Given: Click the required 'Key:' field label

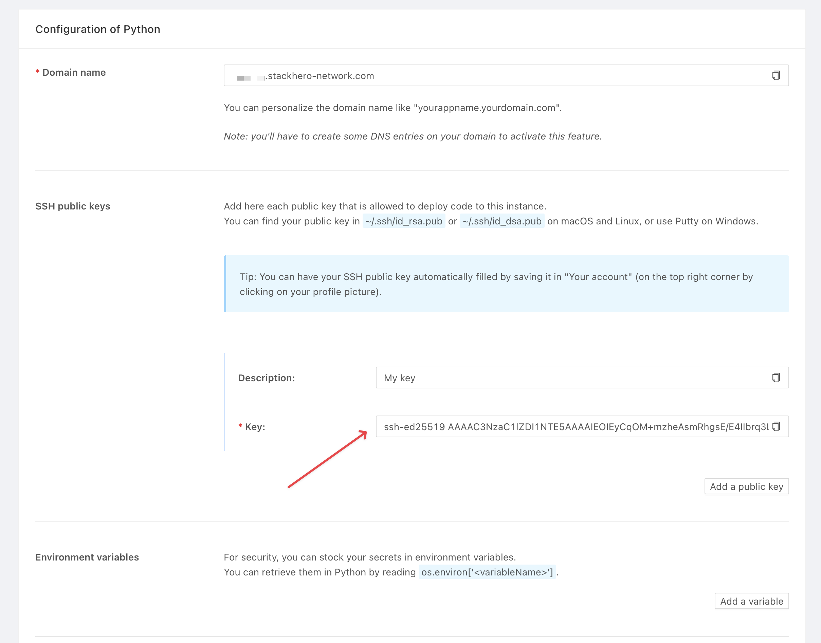Looking at the screenshot, I should 255,427.
